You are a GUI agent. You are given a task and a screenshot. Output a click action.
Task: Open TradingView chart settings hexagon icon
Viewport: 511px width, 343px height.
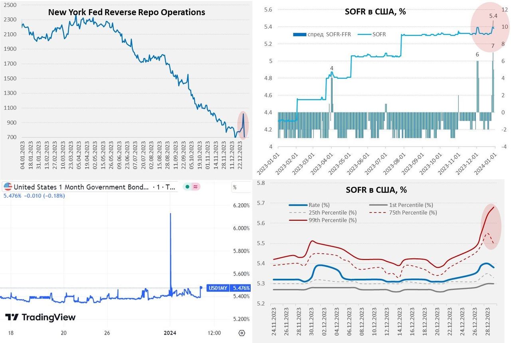point(241,333)
